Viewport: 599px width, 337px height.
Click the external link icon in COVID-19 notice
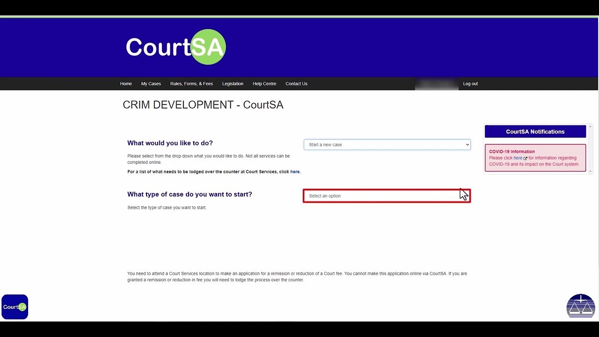tap(526, 158)
